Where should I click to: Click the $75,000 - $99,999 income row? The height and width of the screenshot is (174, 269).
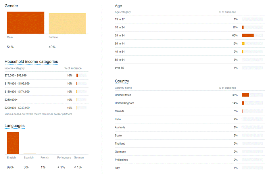16,76
